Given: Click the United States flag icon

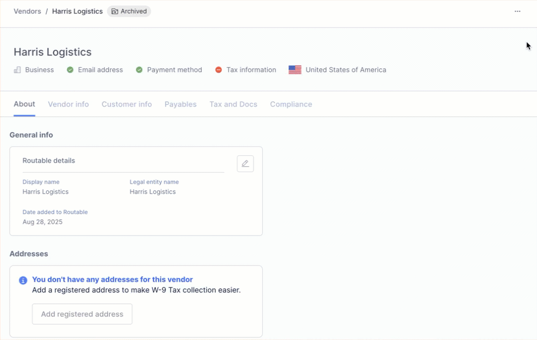Looking at the screenshot, I should [x=295, y=70].
